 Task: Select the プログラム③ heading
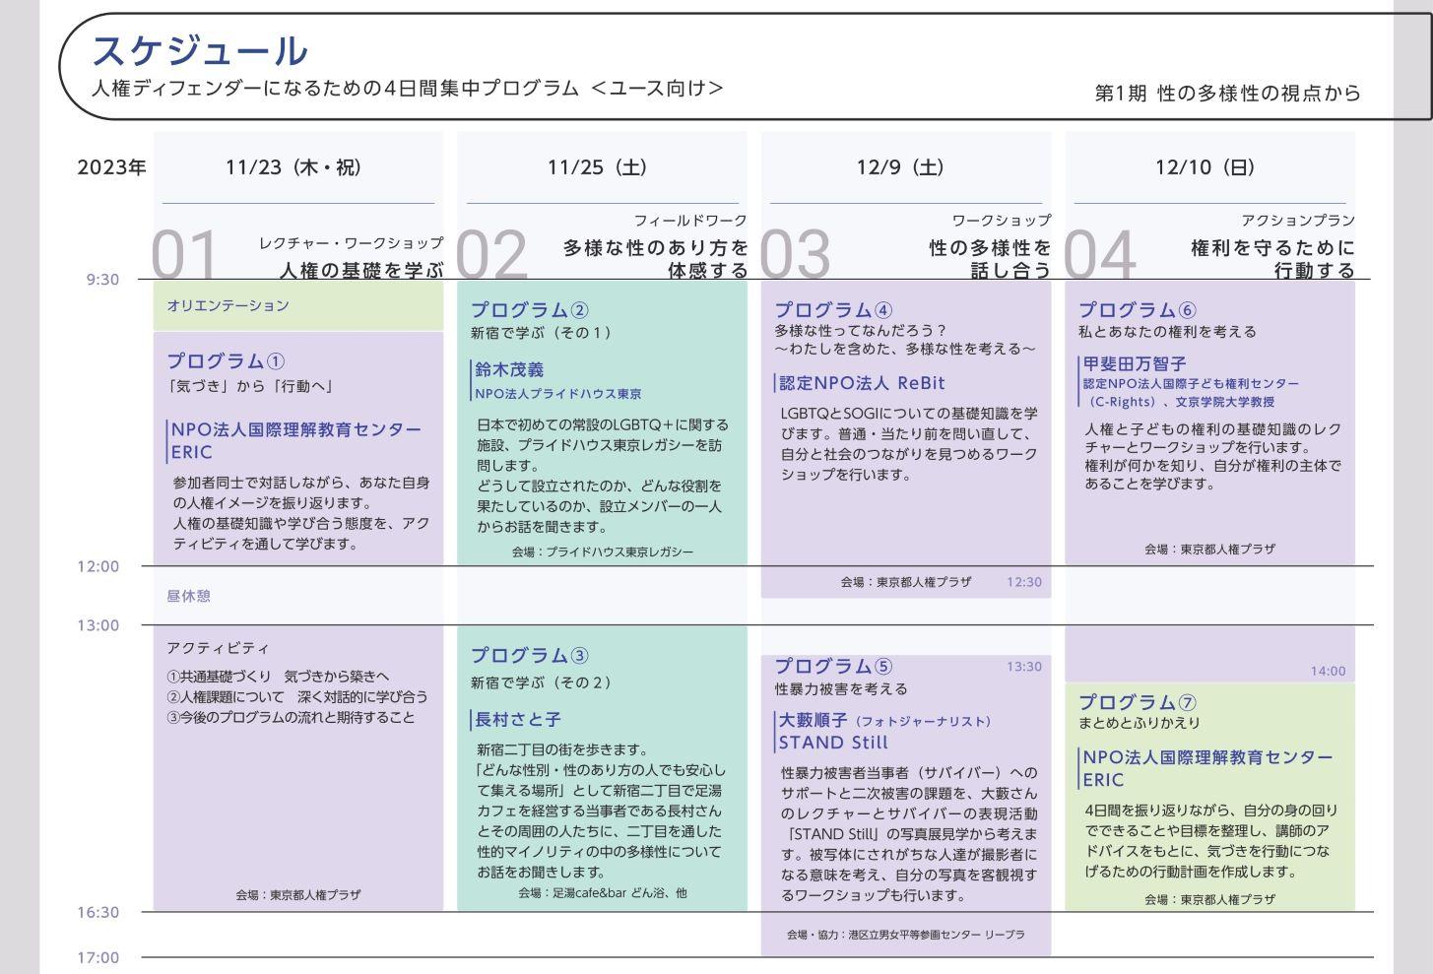tap(530, 655)
